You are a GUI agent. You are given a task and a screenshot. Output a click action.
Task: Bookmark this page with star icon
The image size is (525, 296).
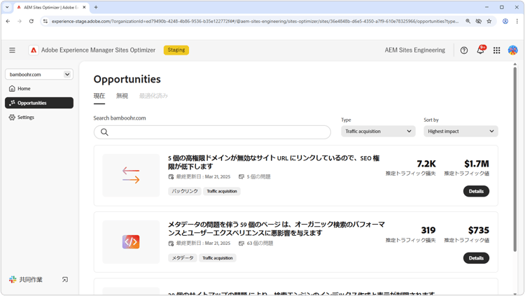coord(489,21)
